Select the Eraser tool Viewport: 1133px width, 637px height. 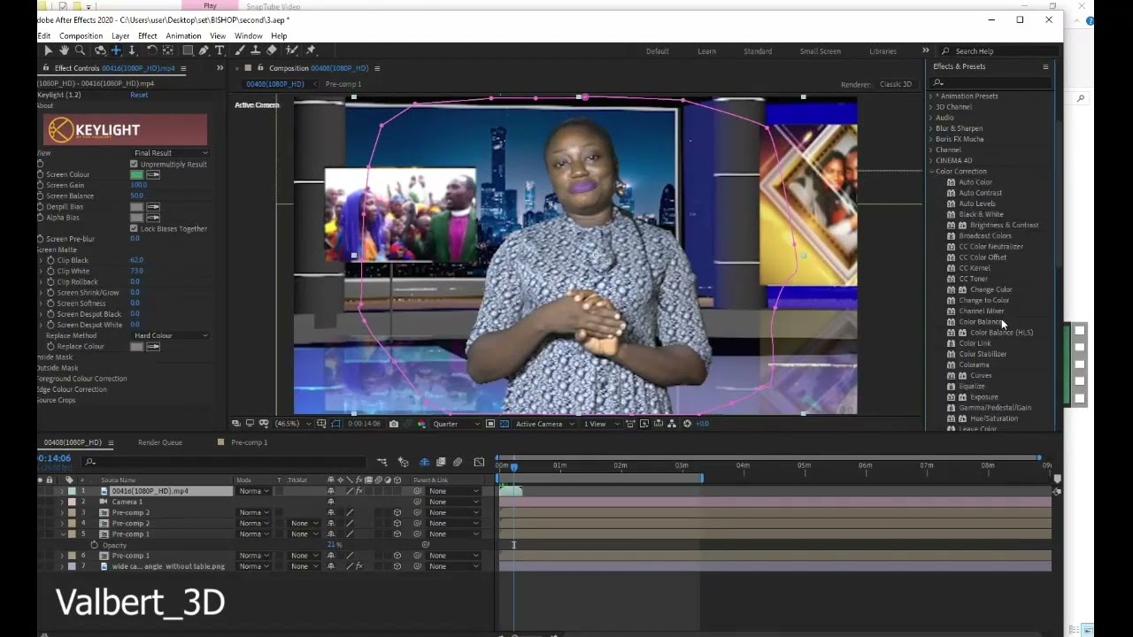pos(272,50)
